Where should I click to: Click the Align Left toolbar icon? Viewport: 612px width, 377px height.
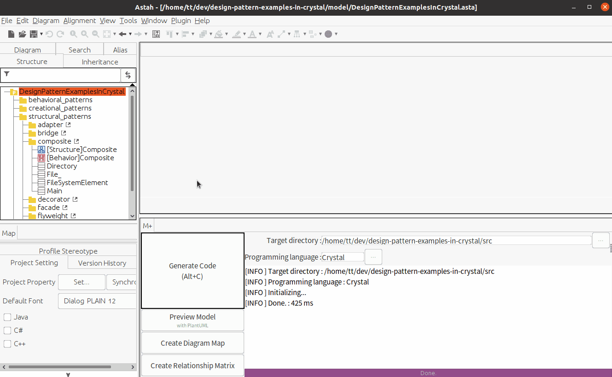[186, 34]
